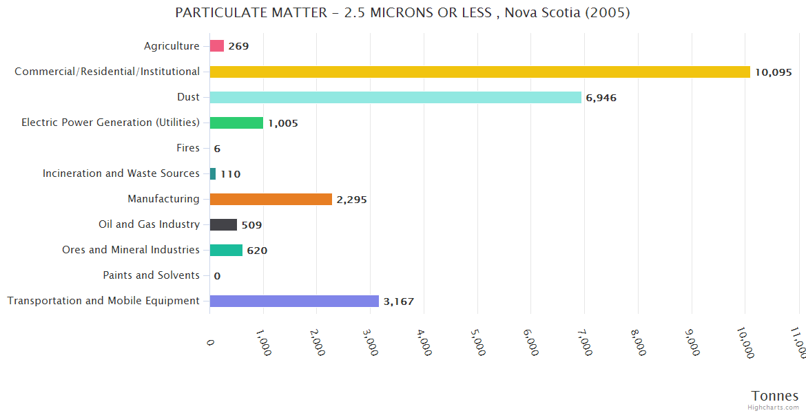The height and width of the screenshot is (413, 806).
Task: Click the Paints and Solvents category label
Action: pos(151,275)
